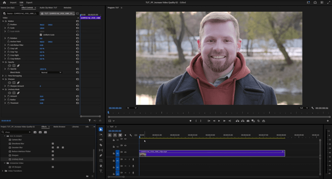Select the Pen tool in the tools panel

[x=101, y=155]
